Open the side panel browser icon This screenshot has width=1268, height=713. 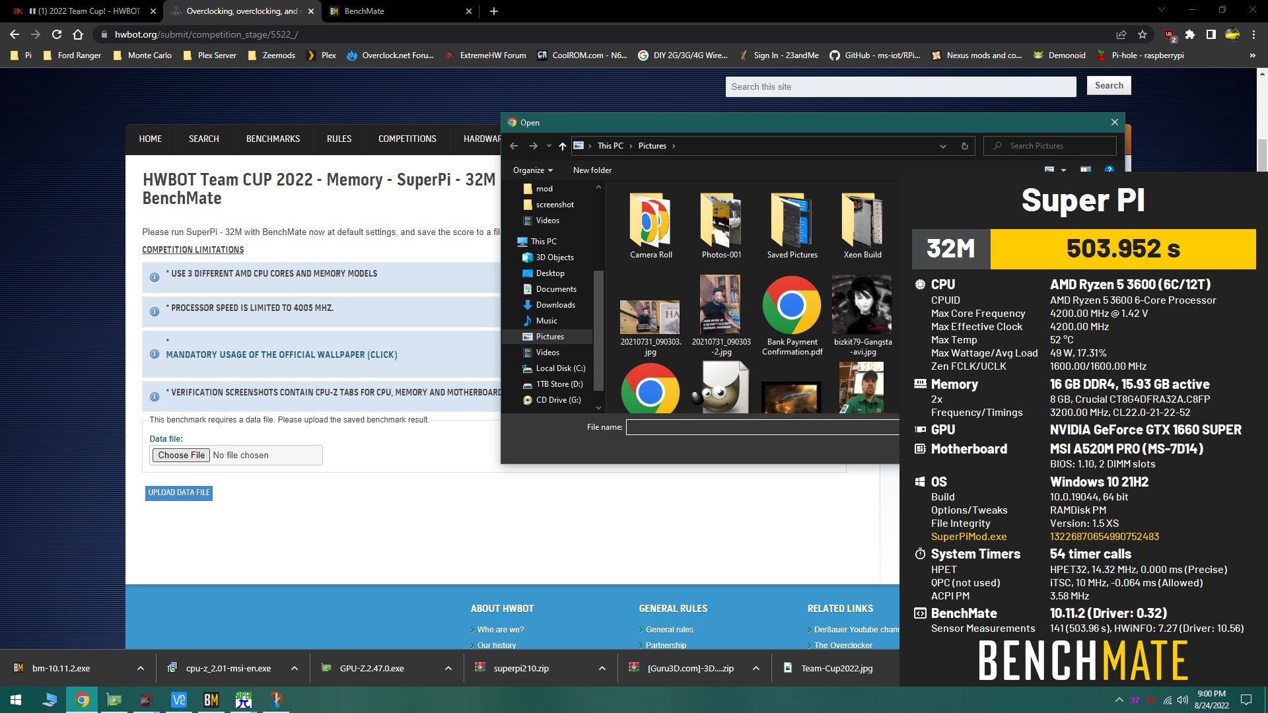1211,34
